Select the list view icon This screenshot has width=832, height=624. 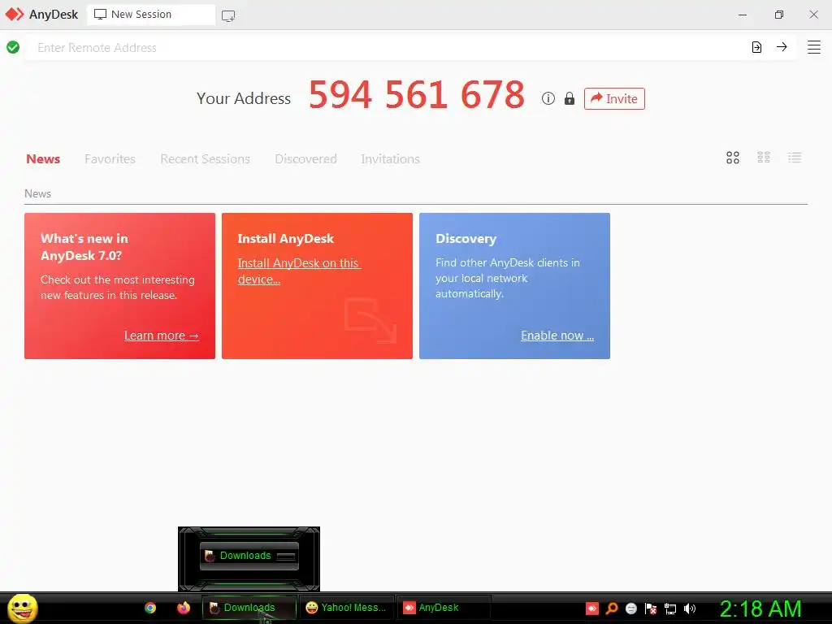tap(795, 157)
